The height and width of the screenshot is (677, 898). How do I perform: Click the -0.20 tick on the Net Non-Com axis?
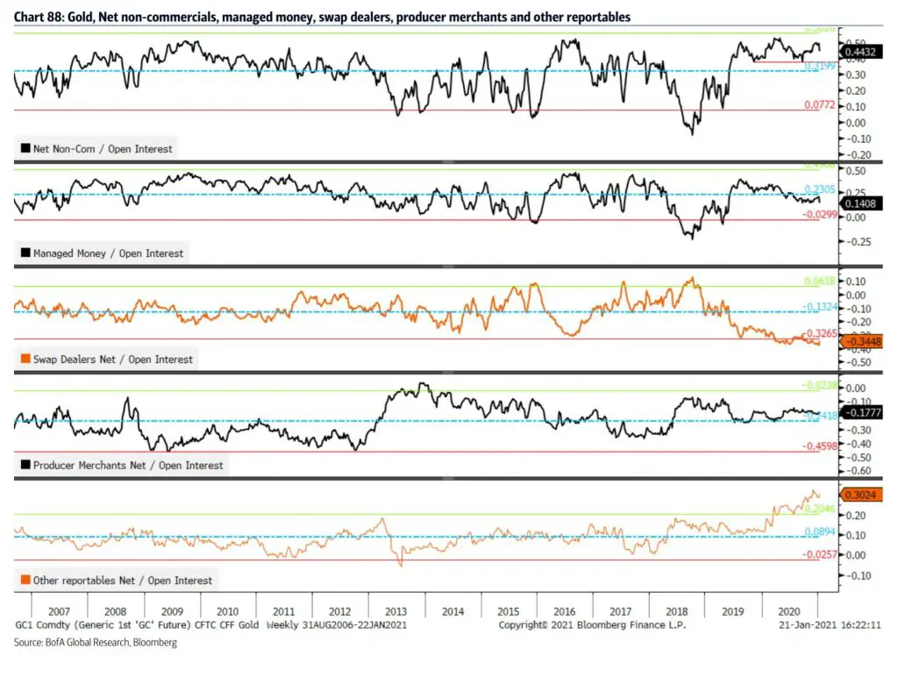858,155
